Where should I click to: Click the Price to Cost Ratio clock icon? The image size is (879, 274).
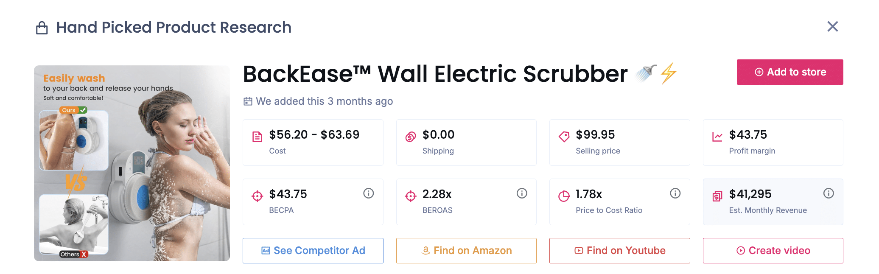click(x=563, y=195)
